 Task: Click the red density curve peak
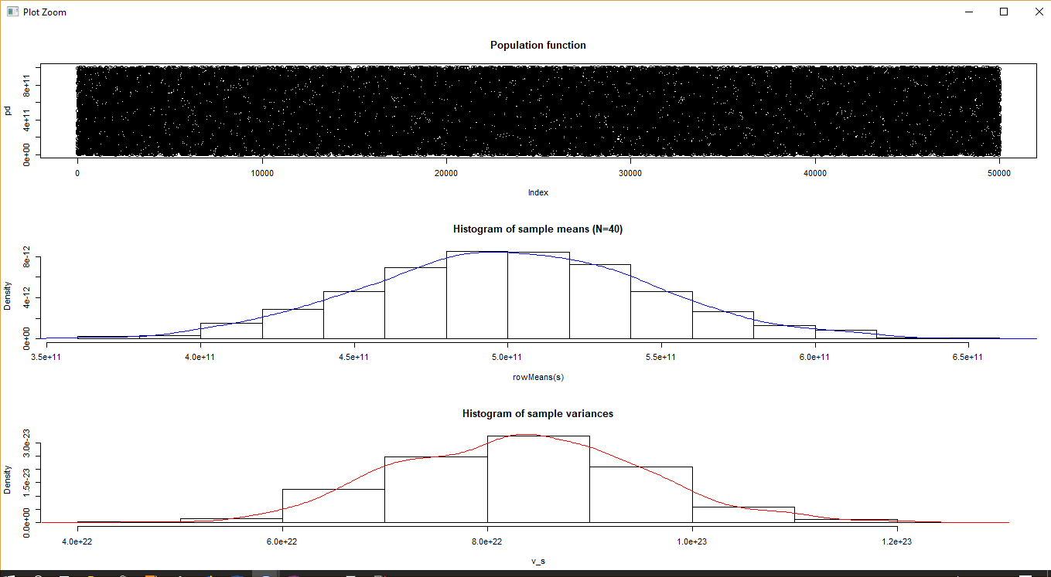pyautogui.click(x=527, y=434)
